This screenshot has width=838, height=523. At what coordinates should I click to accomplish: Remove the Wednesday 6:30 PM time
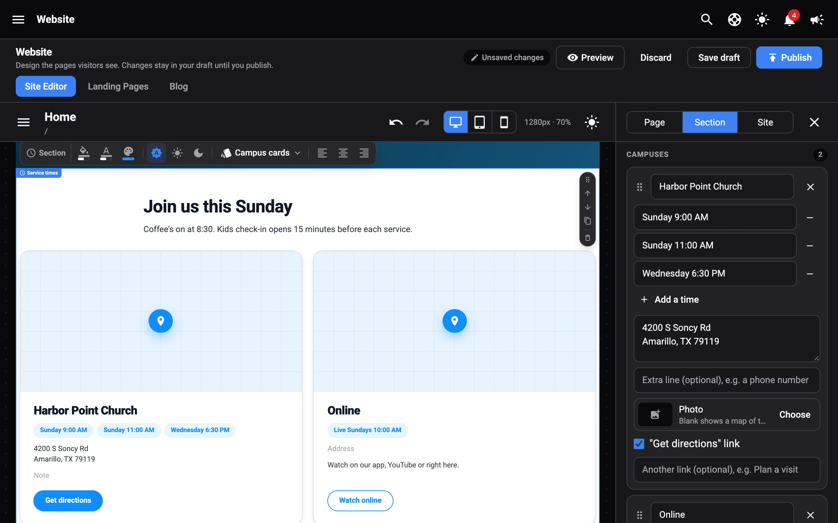pyautogui.click(x=810, y=274)
